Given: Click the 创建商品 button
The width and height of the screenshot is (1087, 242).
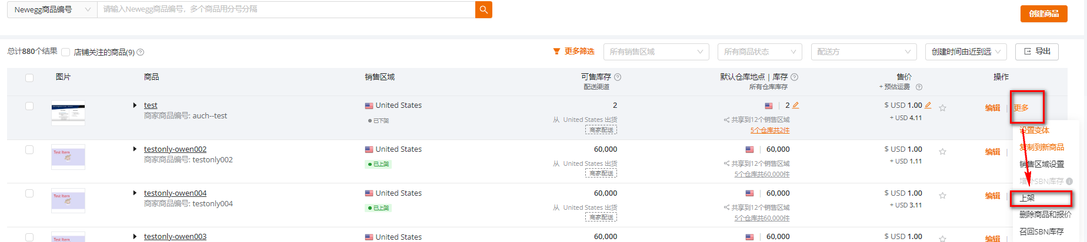Looking at the screenshot, I should [1044, 13].
